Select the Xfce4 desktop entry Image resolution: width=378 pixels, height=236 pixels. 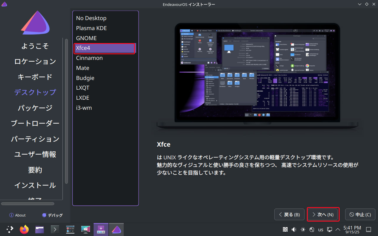105,48
